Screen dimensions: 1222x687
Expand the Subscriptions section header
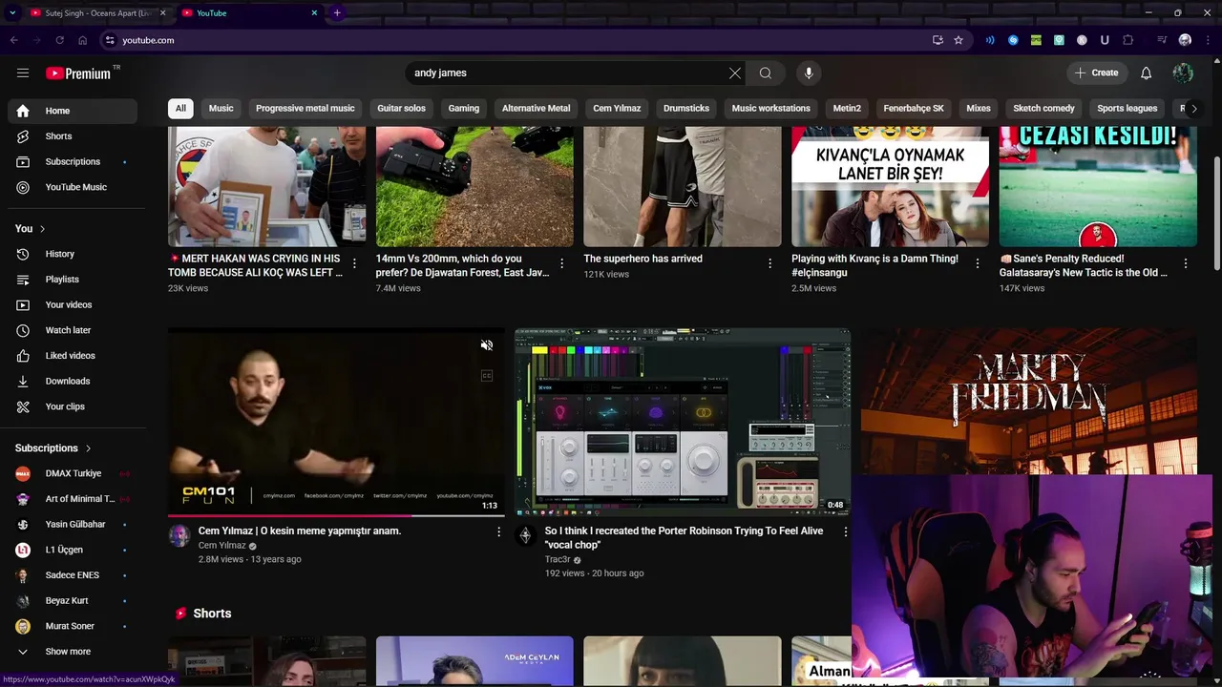point(53,448)
